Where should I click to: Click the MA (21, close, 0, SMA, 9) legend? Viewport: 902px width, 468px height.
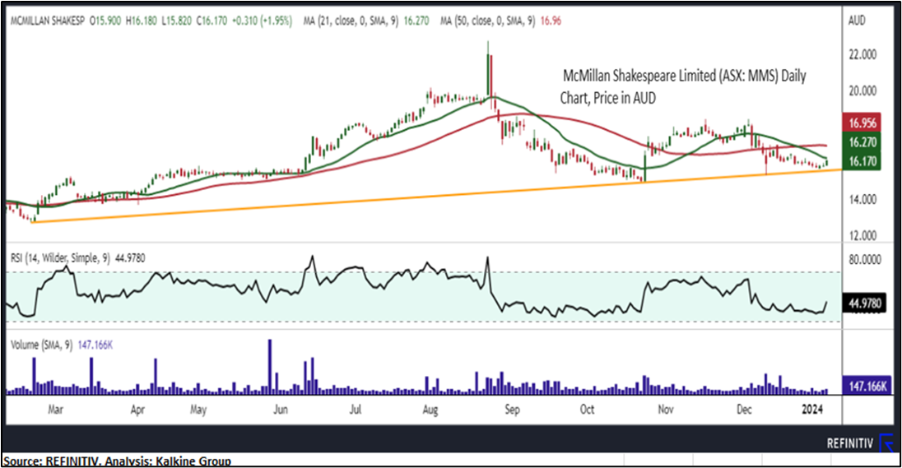coord(351,21)
